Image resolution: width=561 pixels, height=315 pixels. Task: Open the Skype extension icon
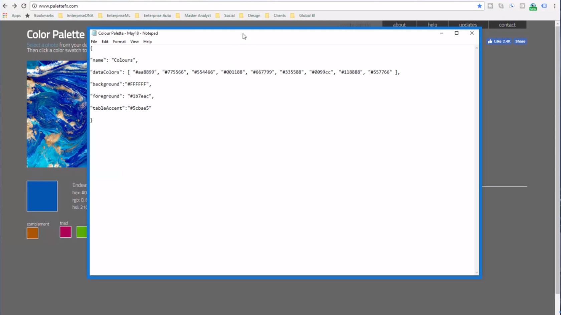pos(501,6)
